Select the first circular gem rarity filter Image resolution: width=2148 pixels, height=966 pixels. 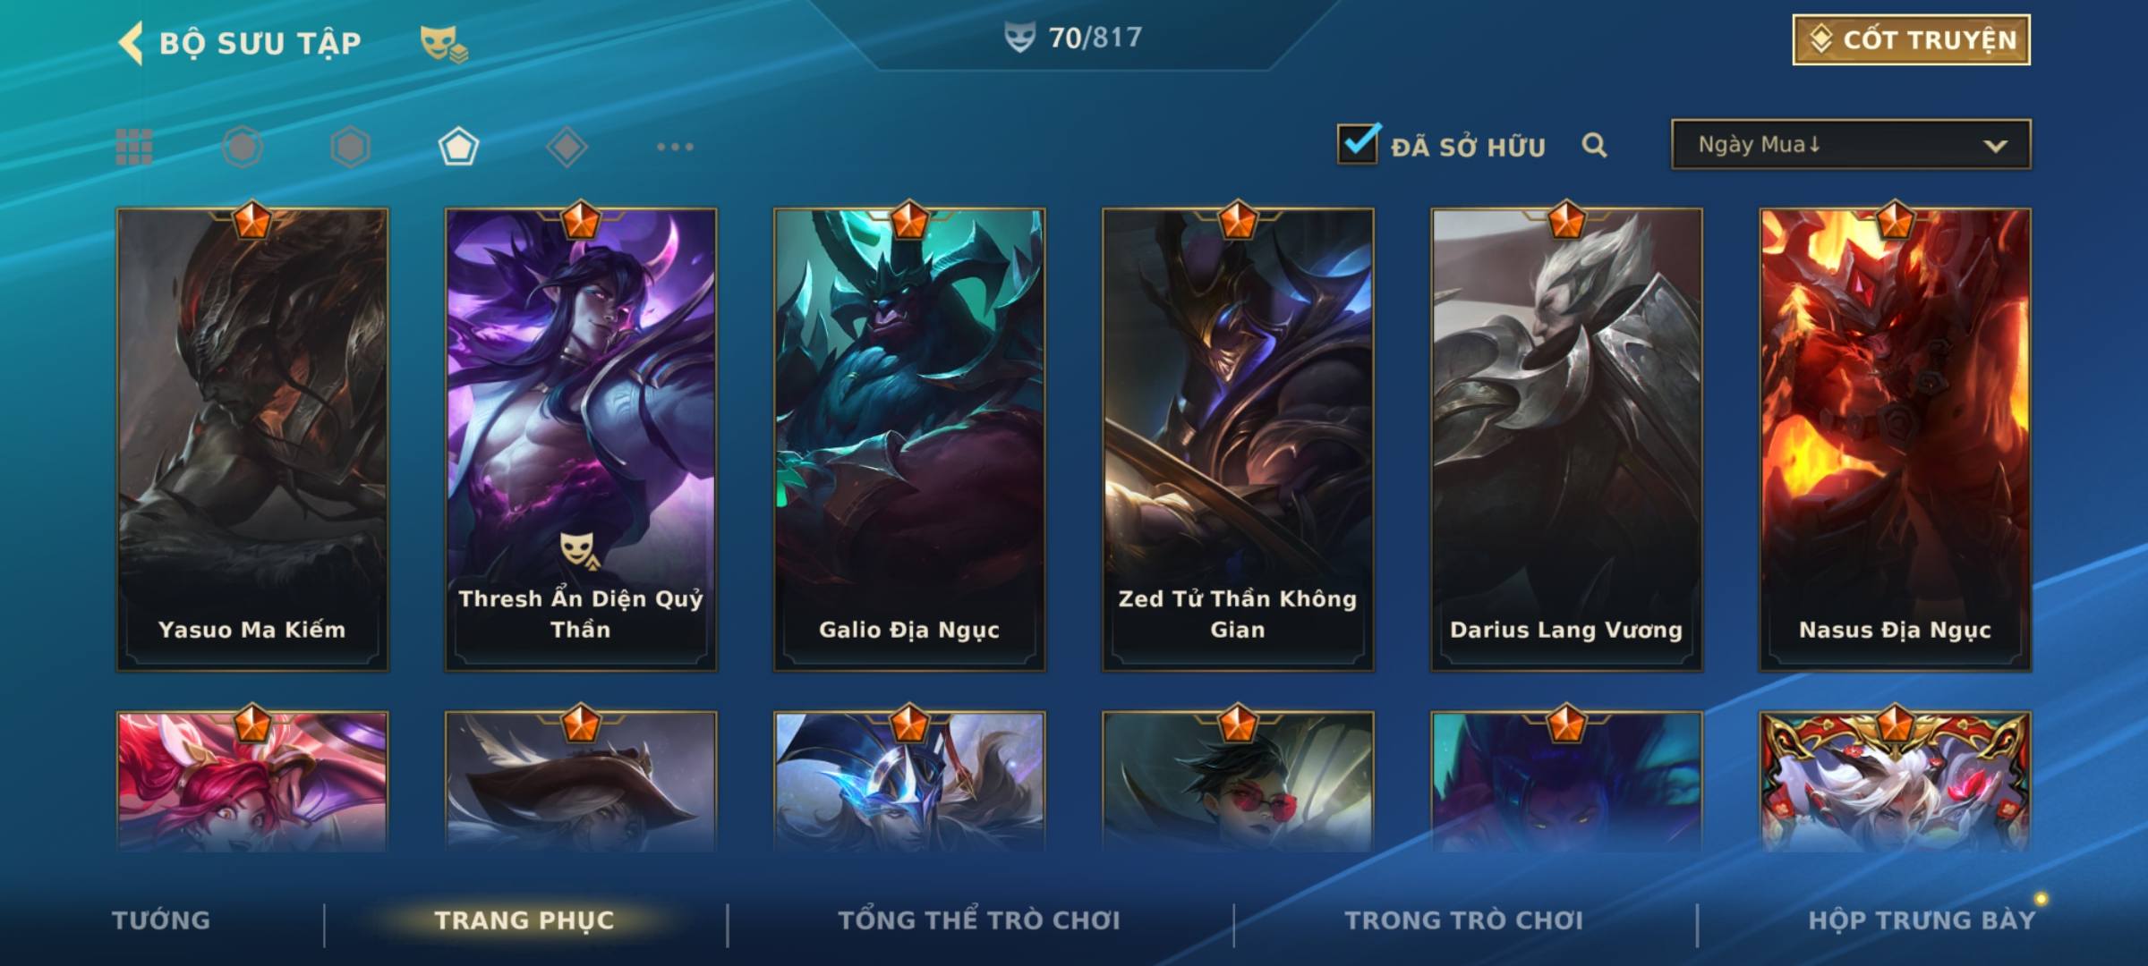pos(243,147)
